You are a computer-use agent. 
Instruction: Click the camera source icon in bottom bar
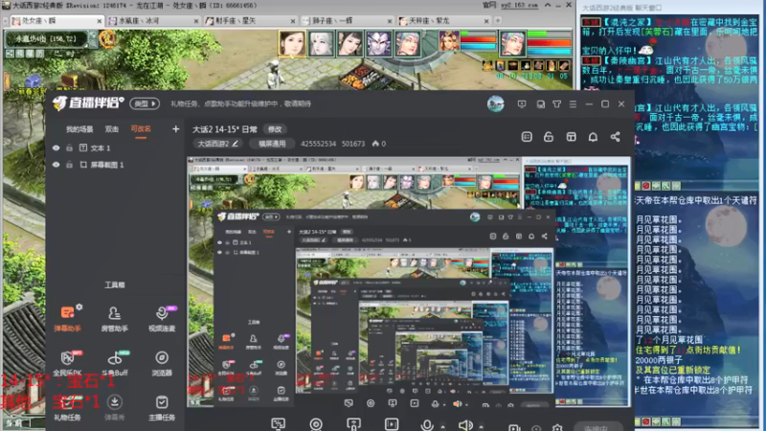pyautogui.click(x=316, y=424)
